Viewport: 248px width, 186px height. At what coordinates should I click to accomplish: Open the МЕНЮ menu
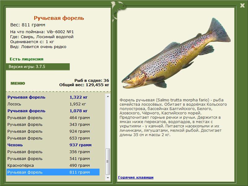point(18,83)
